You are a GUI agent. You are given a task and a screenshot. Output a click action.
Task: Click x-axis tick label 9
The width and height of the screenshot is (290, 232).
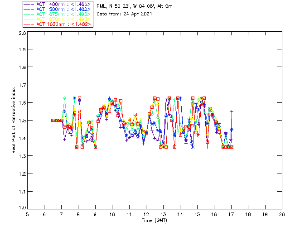coord(95,214)
